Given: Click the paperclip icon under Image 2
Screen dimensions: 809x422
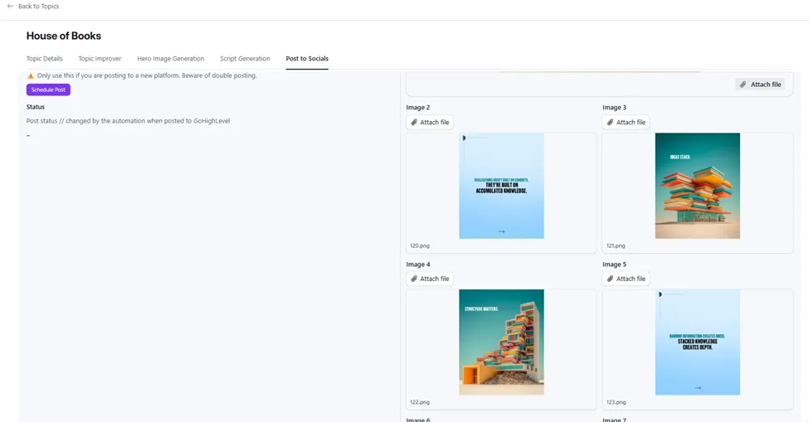Looking at the screenshot, I should [x=414, y=122].
